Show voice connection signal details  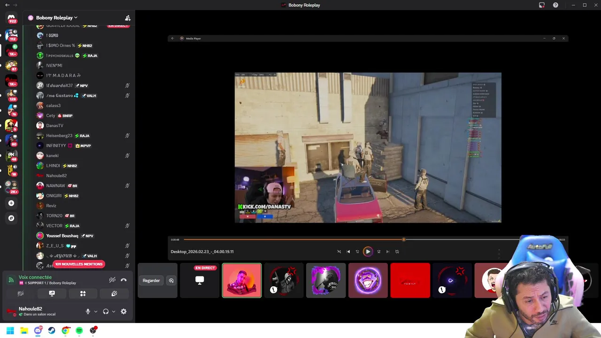pos(11,280)
